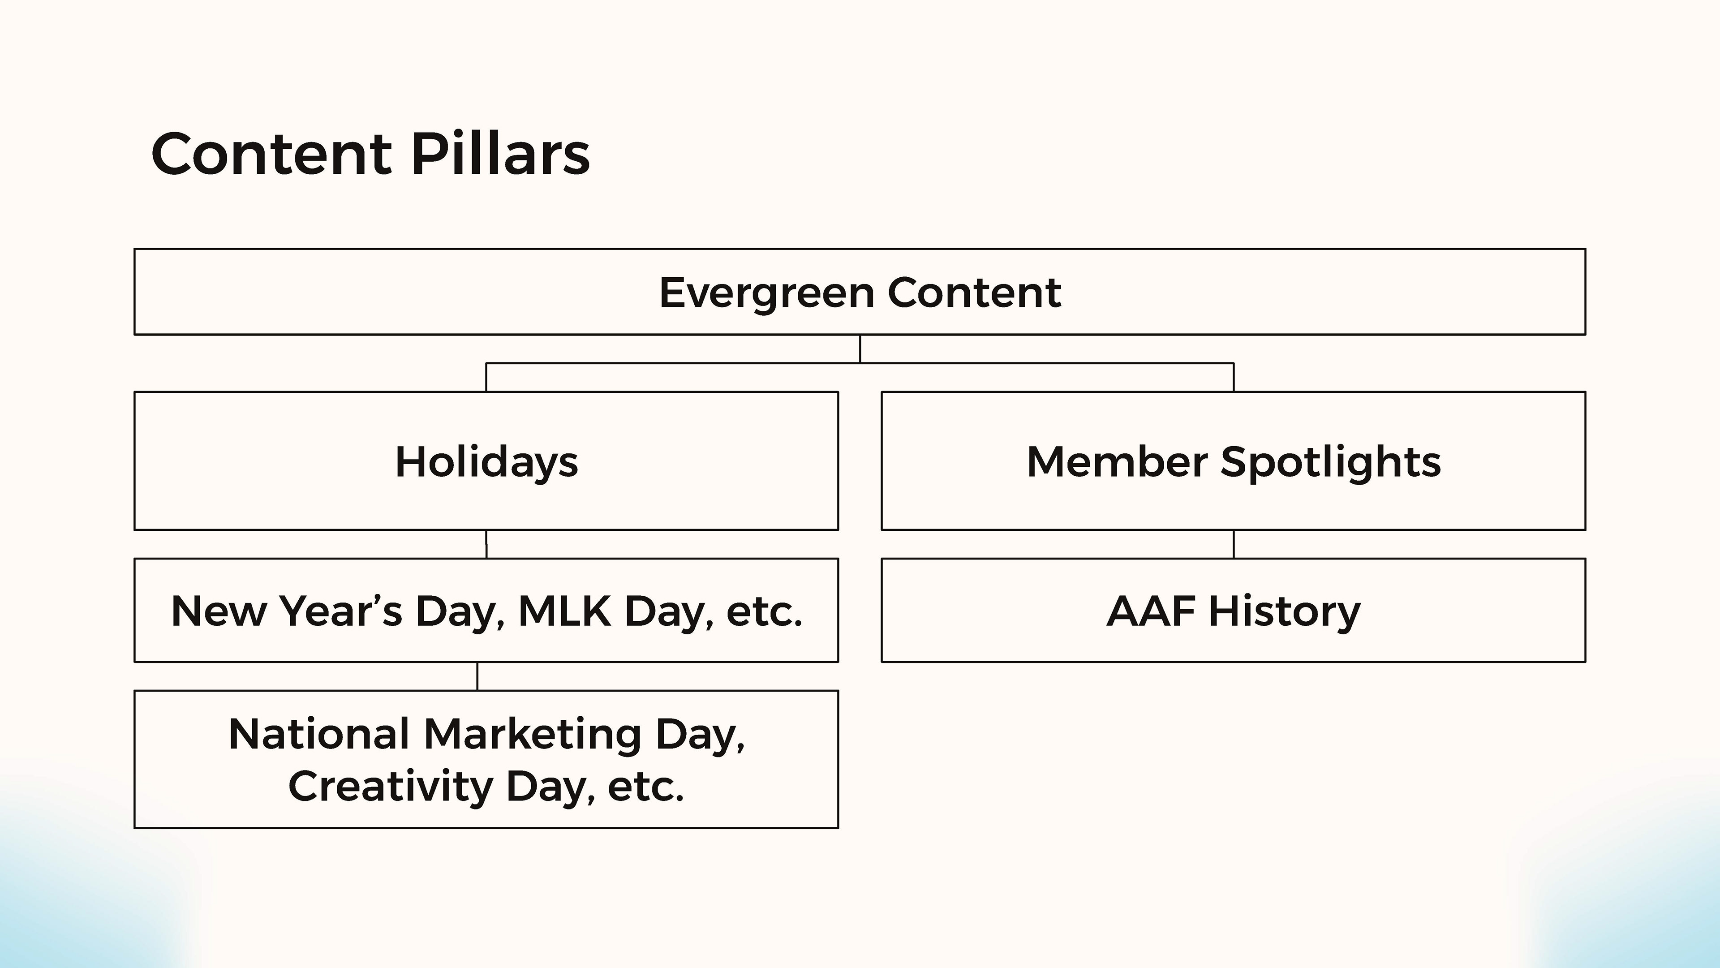Select the Holidays box
The width and height of the screenshot is (1720, 968).
486,460
